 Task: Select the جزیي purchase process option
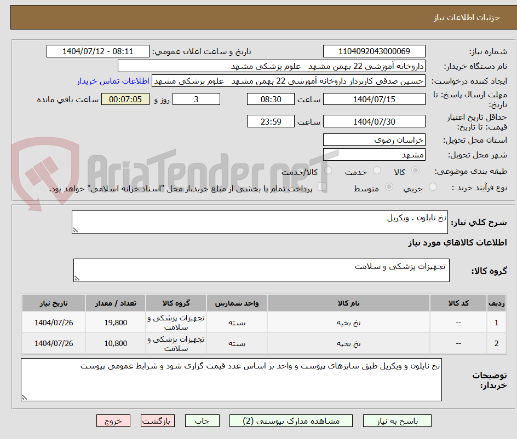tap(432, 186)
